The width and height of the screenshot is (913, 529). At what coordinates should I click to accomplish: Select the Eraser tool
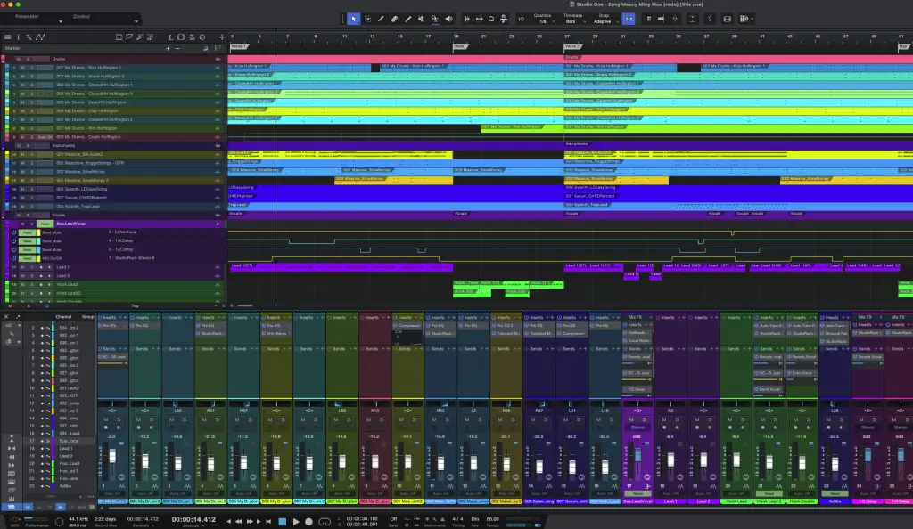click(395, 19)
